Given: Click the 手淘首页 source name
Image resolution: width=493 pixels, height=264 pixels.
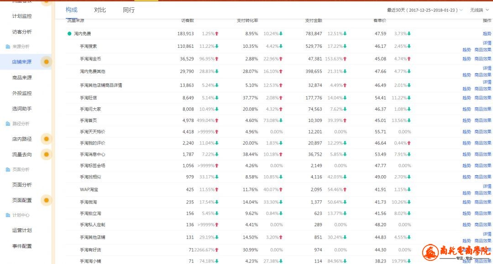Looking at the screenshot, I should pos(89,121).
